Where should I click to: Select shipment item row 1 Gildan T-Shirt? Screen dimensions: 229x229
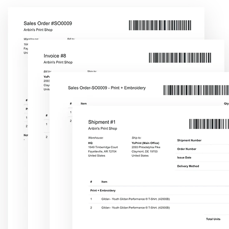[x=159, y=199]
